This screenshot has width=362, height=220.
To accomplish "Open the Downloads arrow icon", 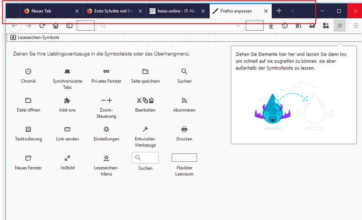I will point(271,26).
